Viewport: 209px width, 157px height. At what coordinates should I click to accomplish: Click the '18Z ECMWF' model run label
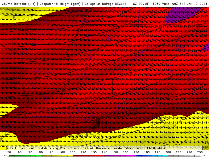coord(140,4)
